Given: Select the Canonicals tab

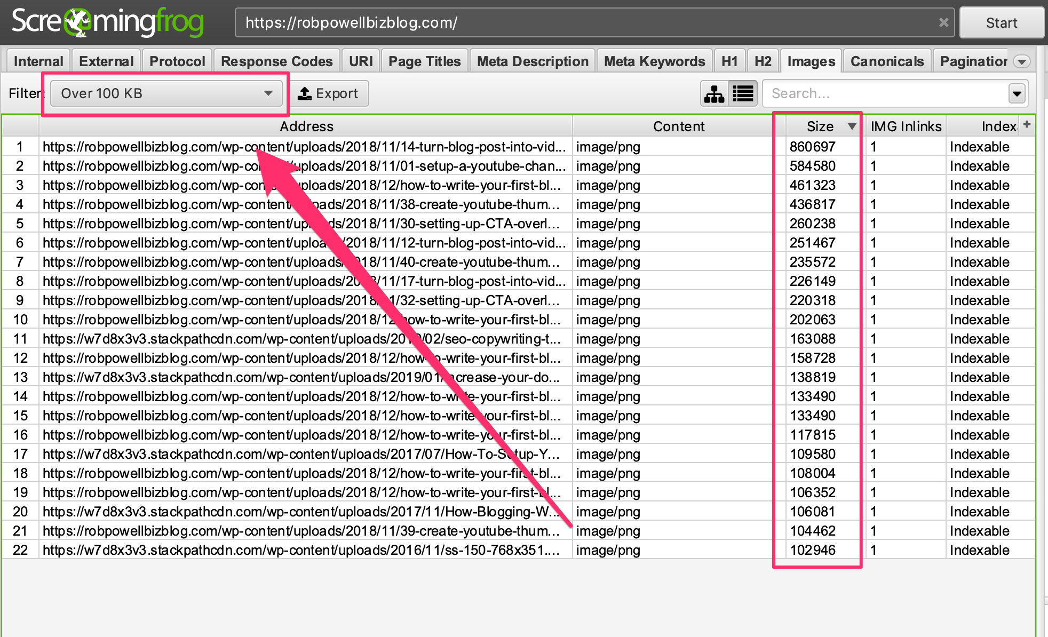Looking at the screenshot, I should (x=886, y=61).
